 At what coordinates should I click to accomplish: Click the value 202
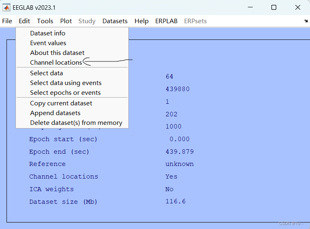[x=171, y=114]
